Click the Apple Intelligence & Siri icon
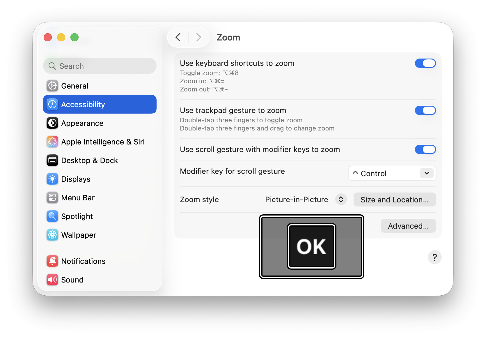The width and height of the screenshot is (486, 339). pos(52,142)
